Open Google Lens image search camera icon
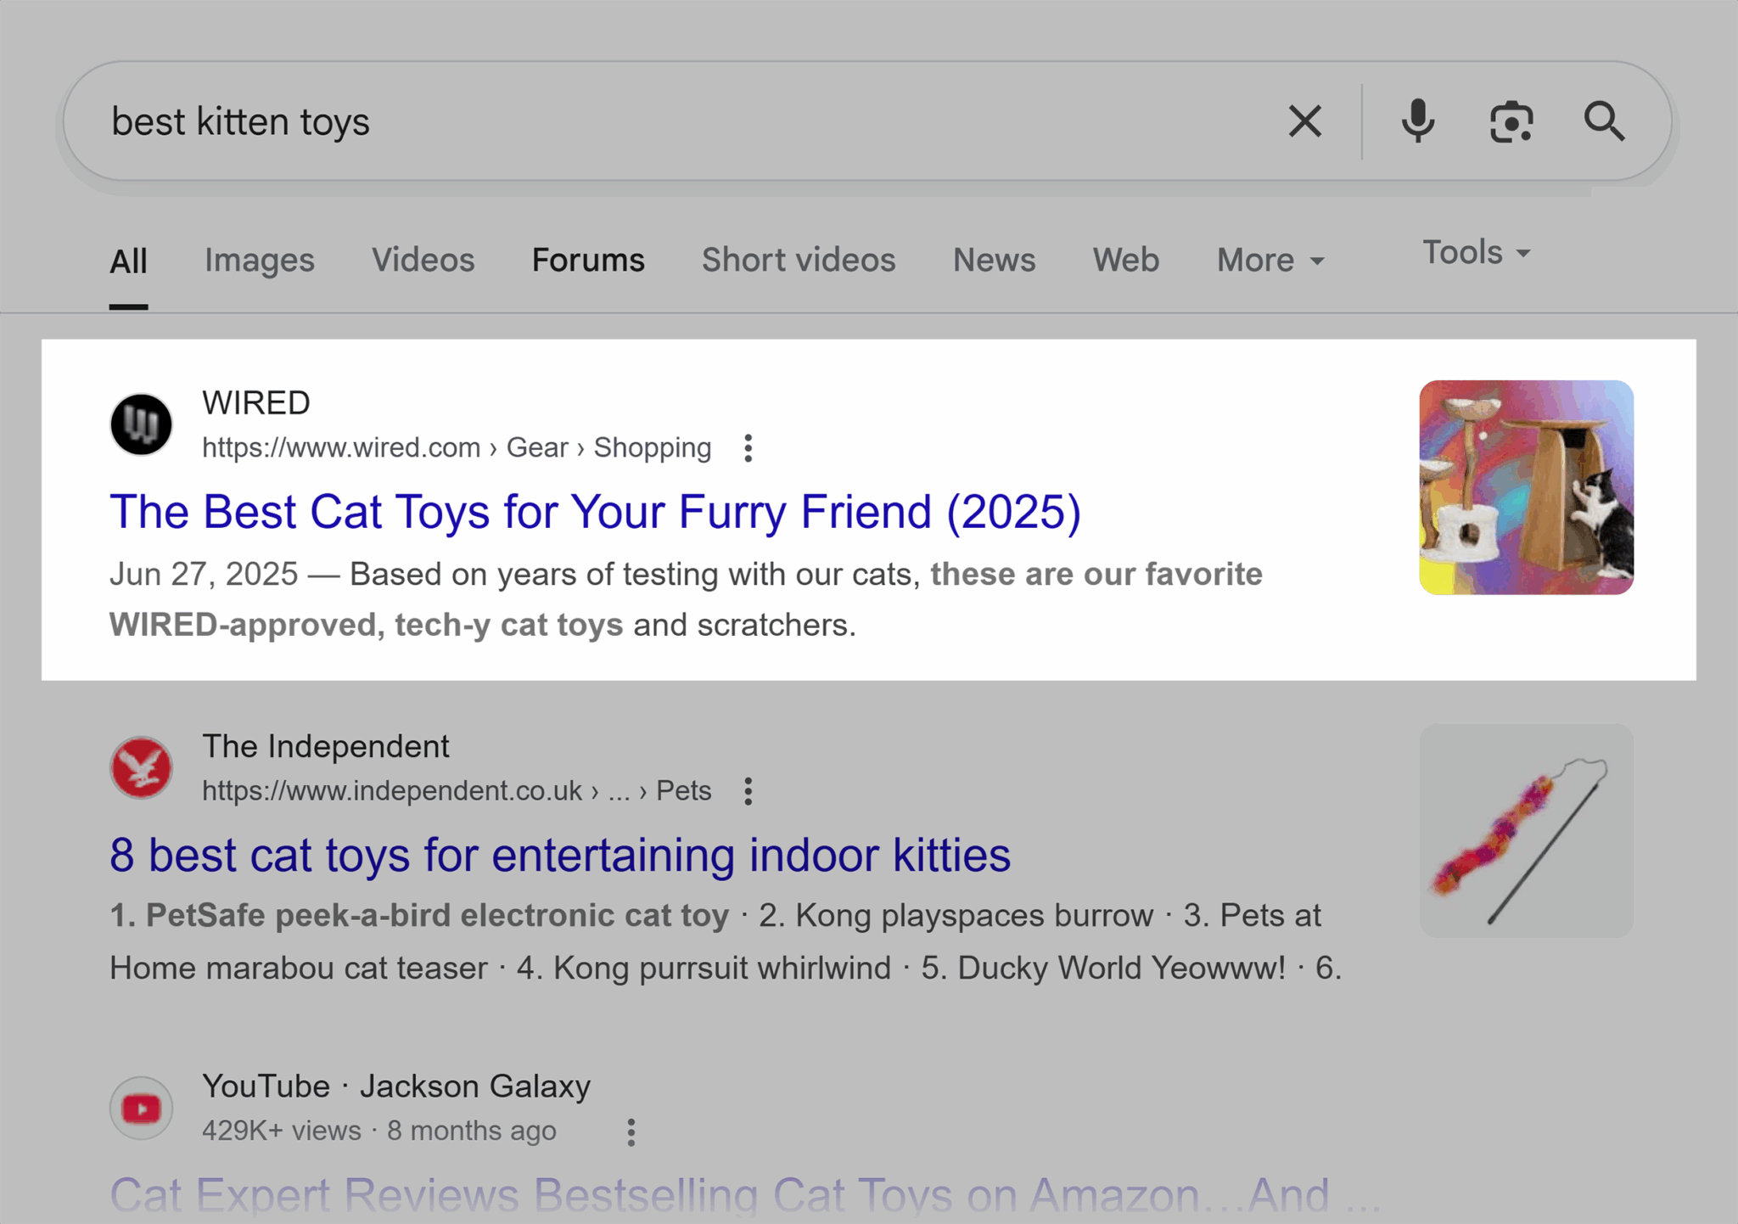This screenshot has width=1738, height=1224. [1511, 122]
